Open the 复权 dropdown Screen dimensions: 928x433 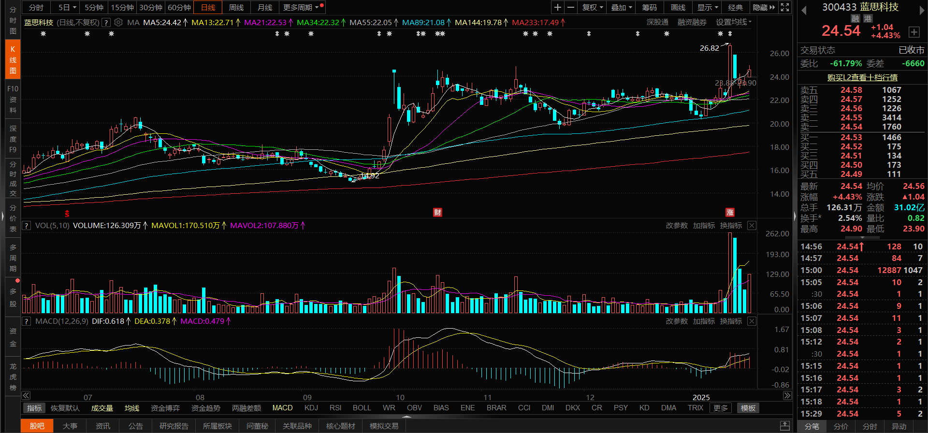click(592, 7)
